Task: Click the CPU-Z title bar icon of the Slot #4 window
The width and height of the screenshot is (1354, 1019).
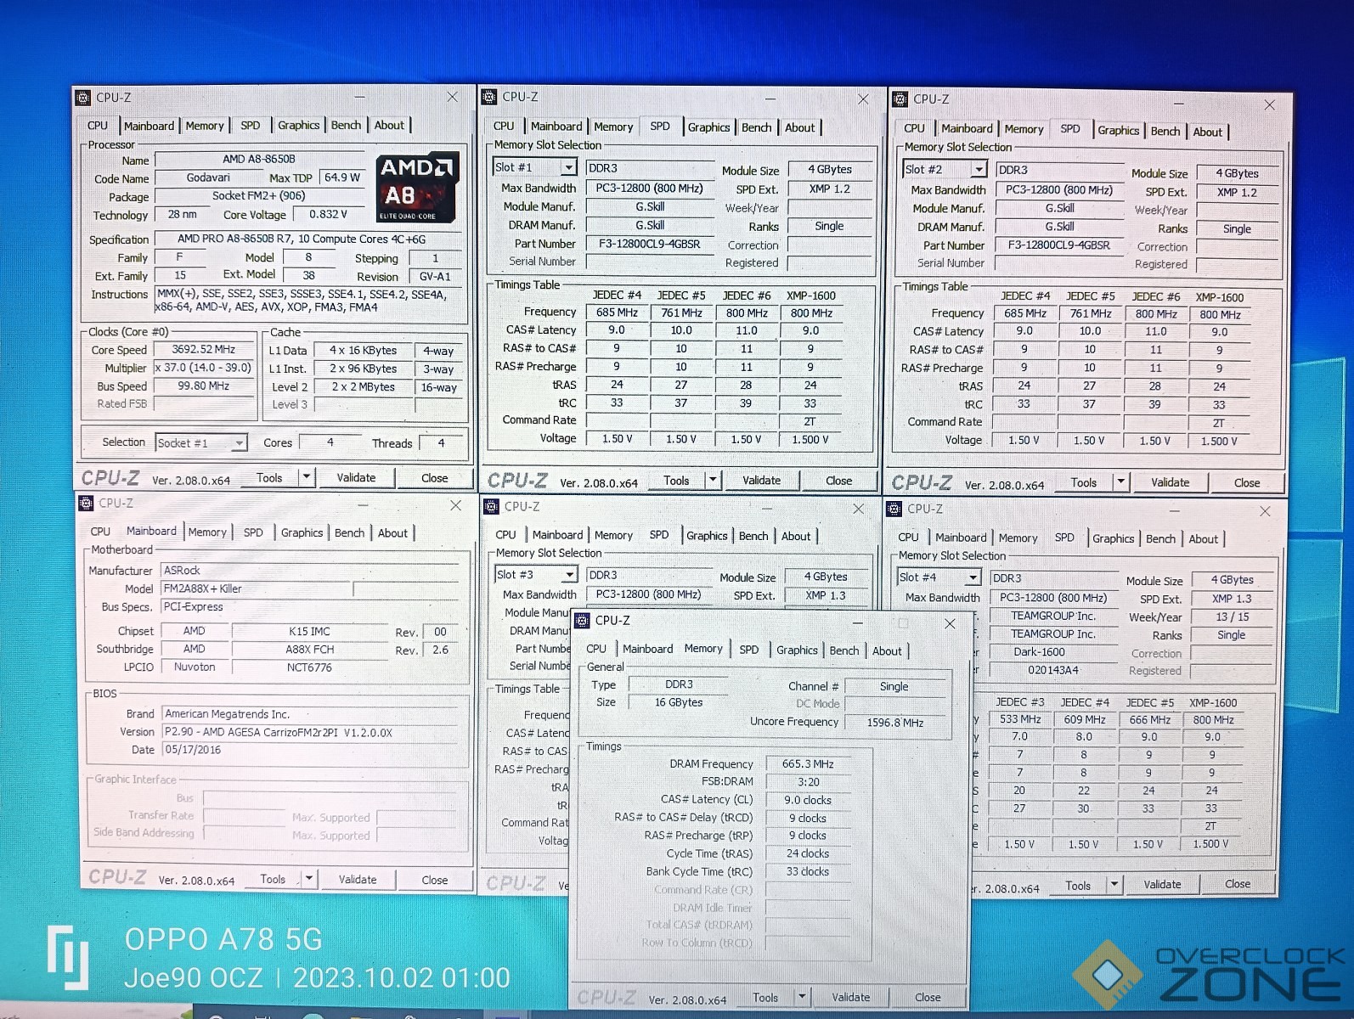Action: tap(894, 509)
